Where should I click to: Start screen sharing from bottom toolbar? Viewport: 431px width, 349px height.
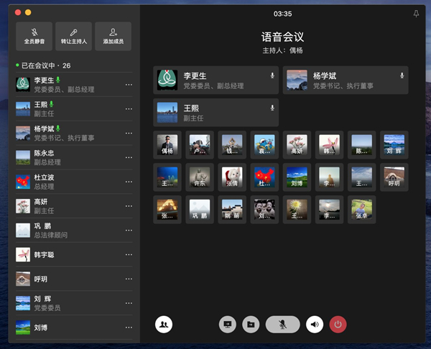tap(228, 325)
